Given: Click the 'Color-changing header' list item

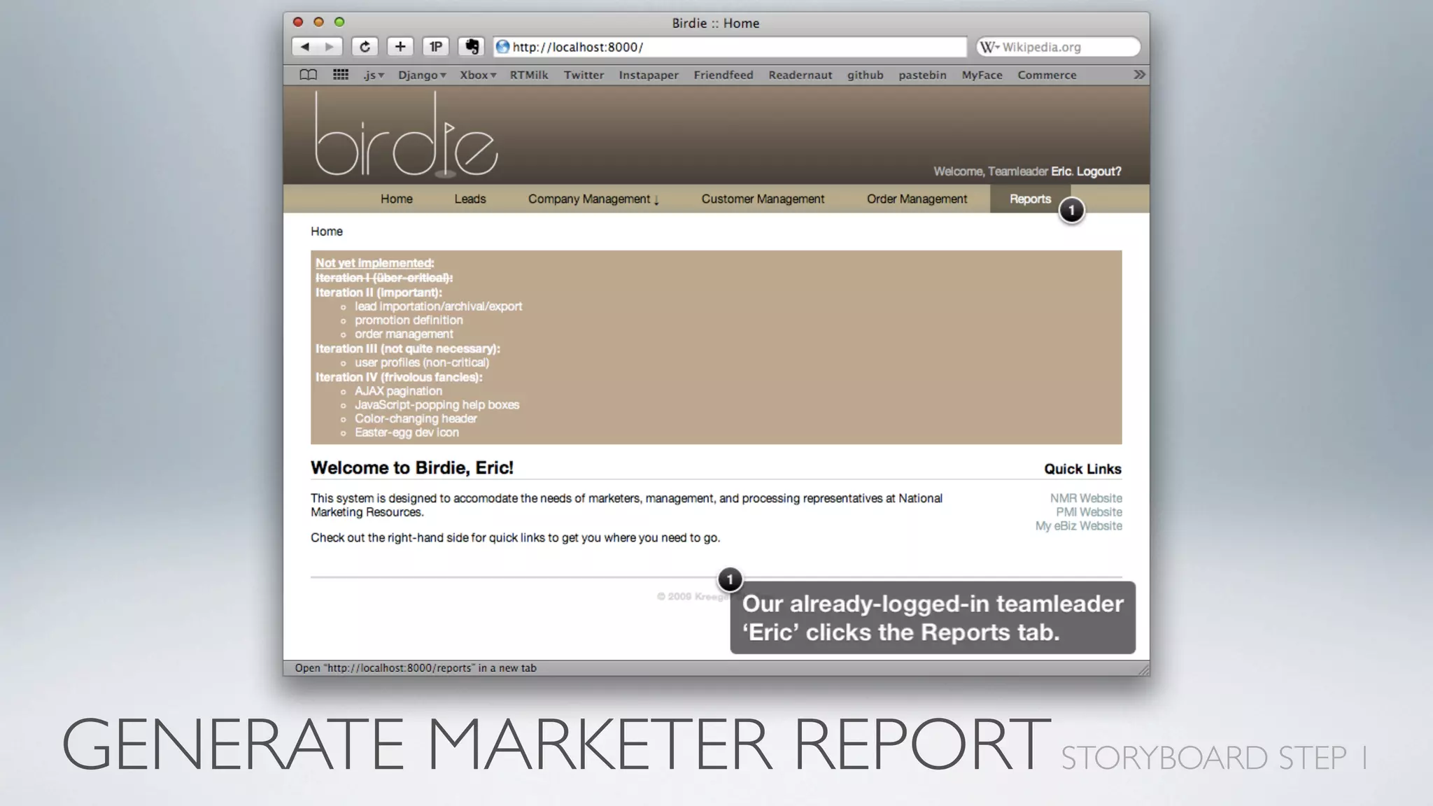Looking at the screenshot, I should click(416, 419).
